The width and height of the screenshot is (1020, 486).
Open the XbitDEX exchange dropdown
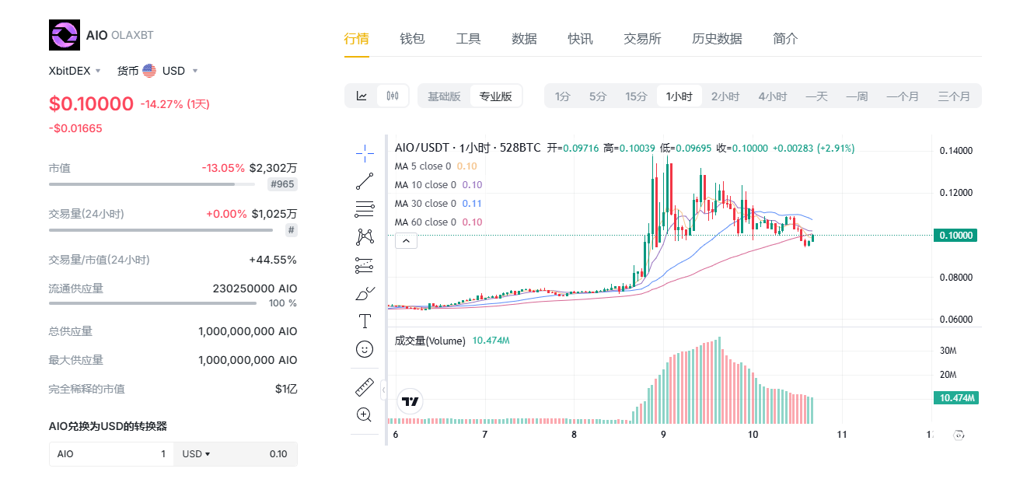tap(75, 71)
